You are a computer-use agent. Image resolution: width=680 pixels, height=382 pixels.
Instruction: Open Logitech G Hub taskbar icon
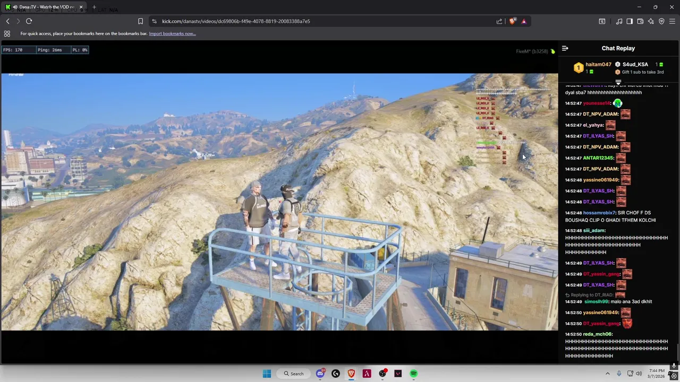(336, 374)
